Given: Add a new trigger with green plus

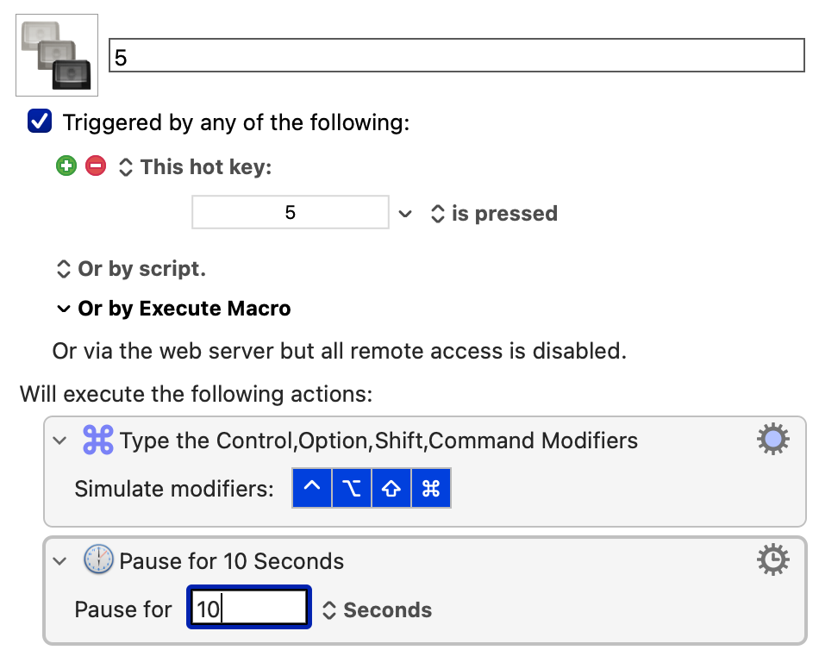Looking at the screenshot, I should click(66, 166).
